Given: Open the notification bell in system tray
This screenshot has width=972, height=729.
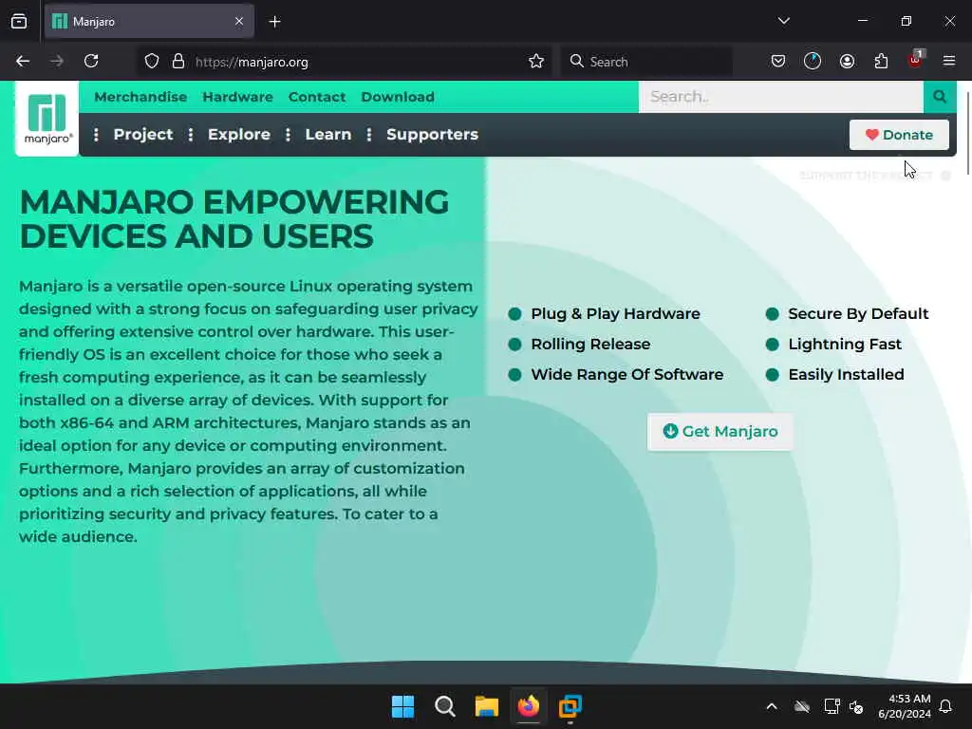Looking at the screenshot, I should (946, 706).
